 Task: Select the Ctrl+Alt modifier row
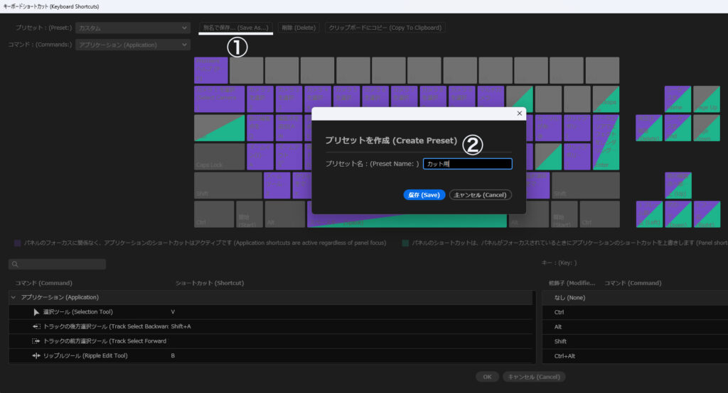635,356
